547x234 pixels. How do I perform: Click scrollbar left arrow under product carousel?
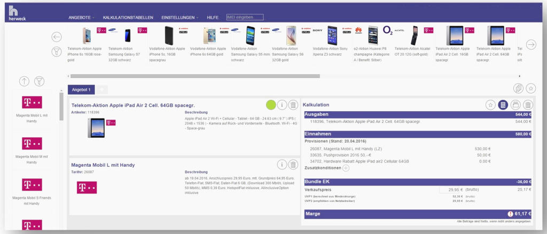tap(68, 76)
